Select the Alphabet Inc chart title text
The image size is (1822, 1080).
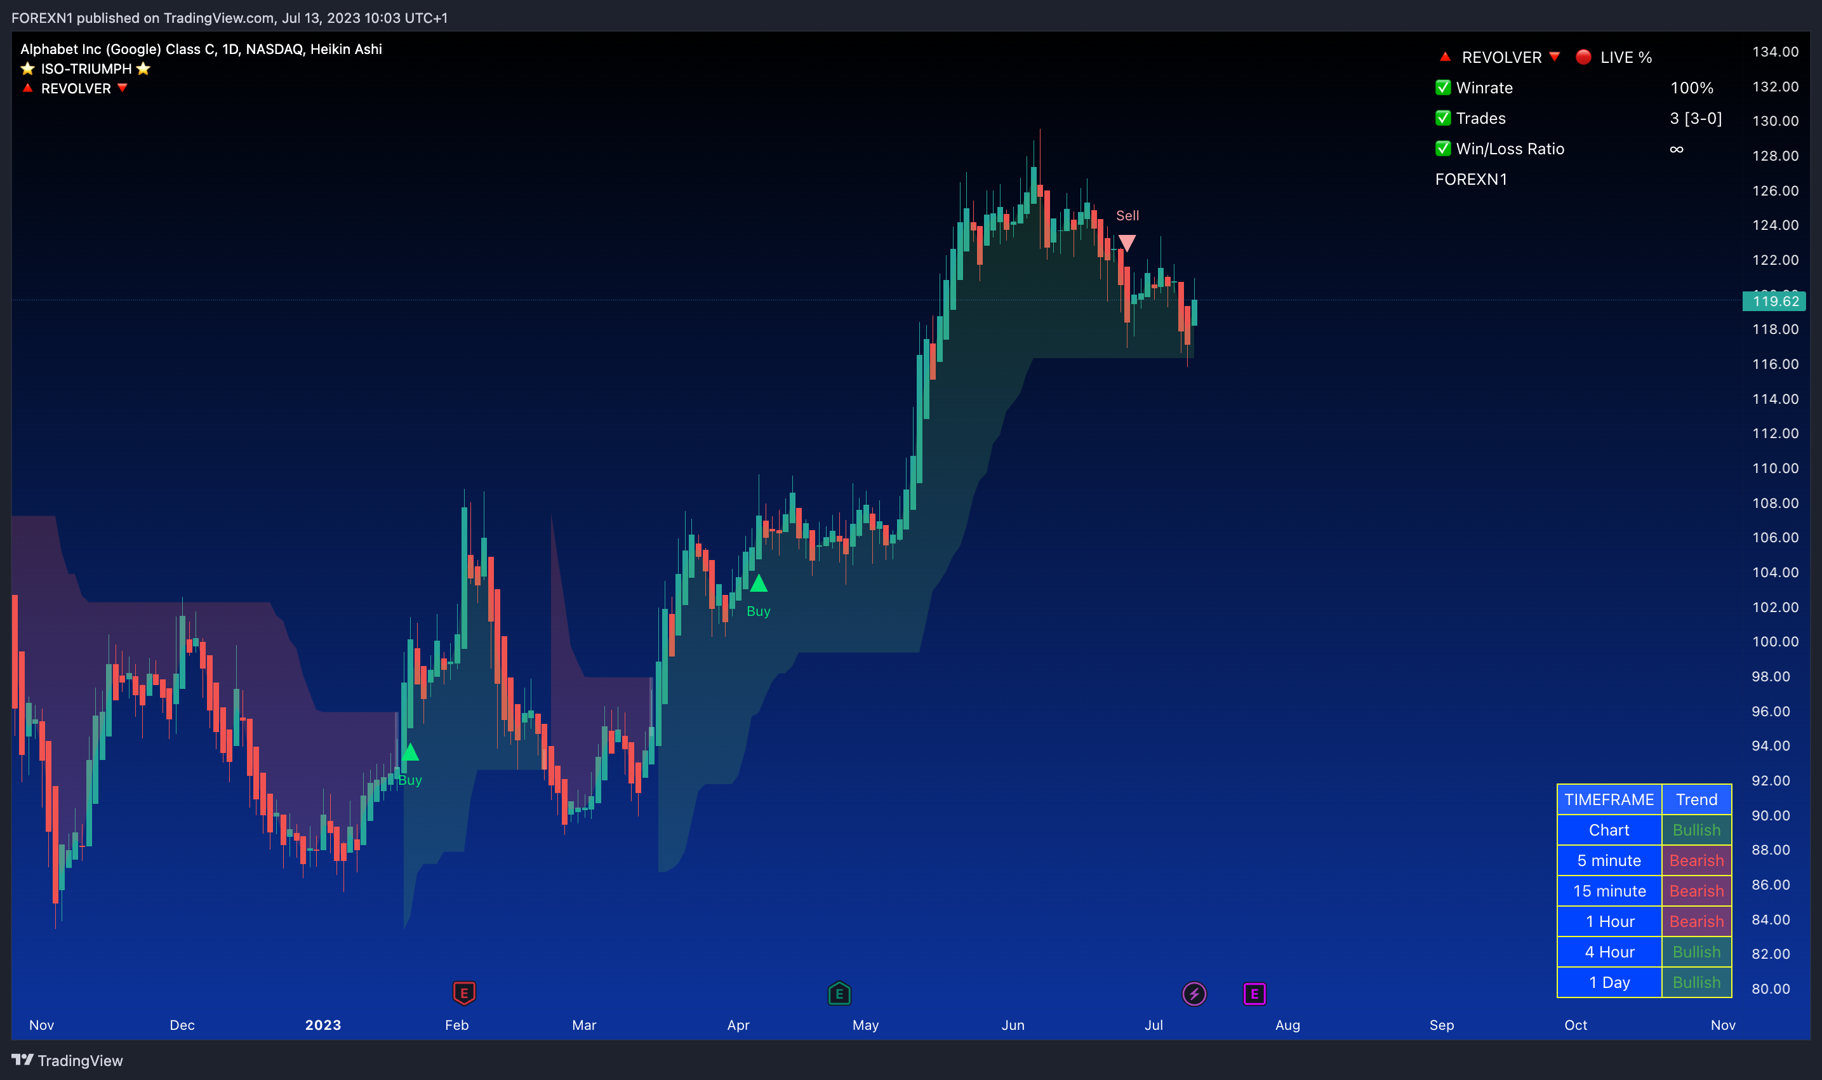click(201, 49)
